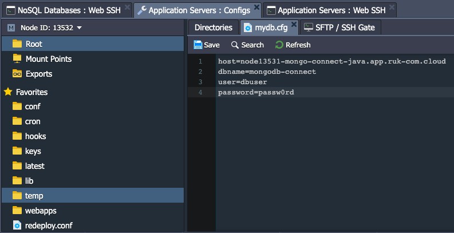Click the password=passw0rd line in editor
Image resolution: width=454 pixels, height=233 pixels.
256,92
